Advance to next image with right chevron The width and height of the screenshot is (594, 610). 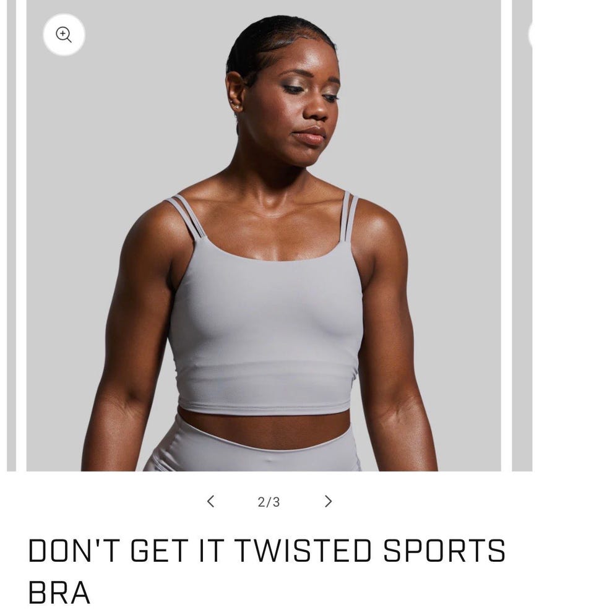click(x=328, y=502)
